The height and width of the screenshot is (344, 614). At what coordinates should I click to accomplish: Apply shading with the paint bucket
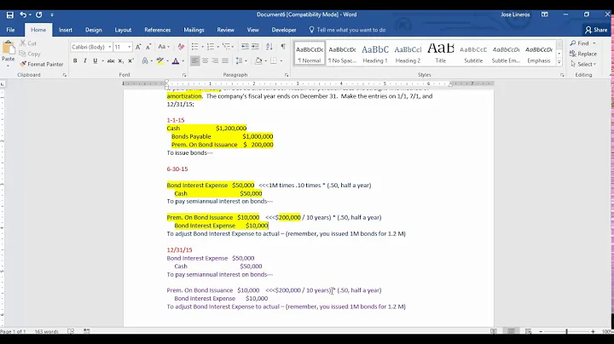(258, 61)
